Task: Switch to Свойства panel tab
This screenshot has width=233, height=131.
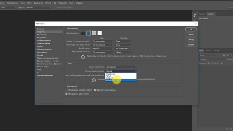Action: click(x=211, y=14)
